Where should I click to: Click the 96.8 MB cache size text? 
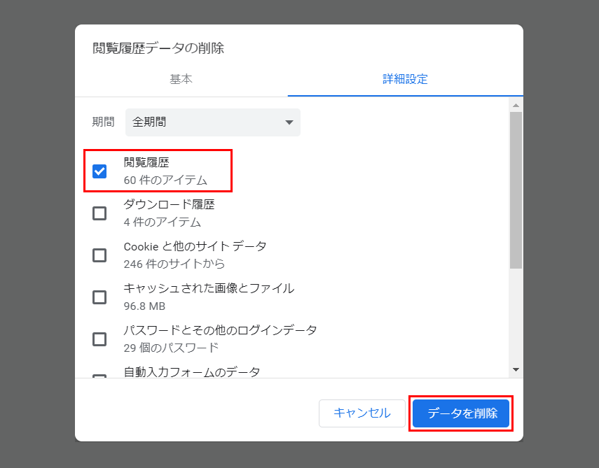pyautogui.click(x=144, y=306)
